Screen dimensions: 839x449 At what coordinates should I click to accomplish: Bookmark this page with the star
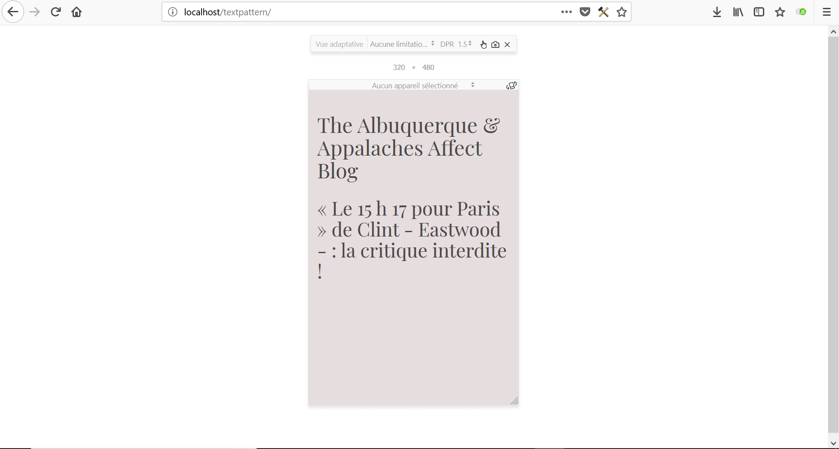[x=622, y=12]
